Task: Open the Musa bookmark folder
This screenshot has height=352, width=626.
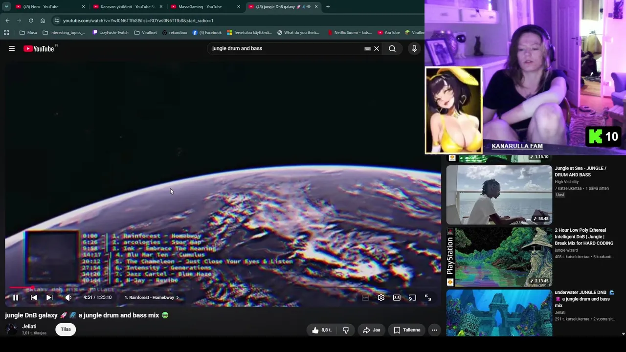Action: coord(28,33)
